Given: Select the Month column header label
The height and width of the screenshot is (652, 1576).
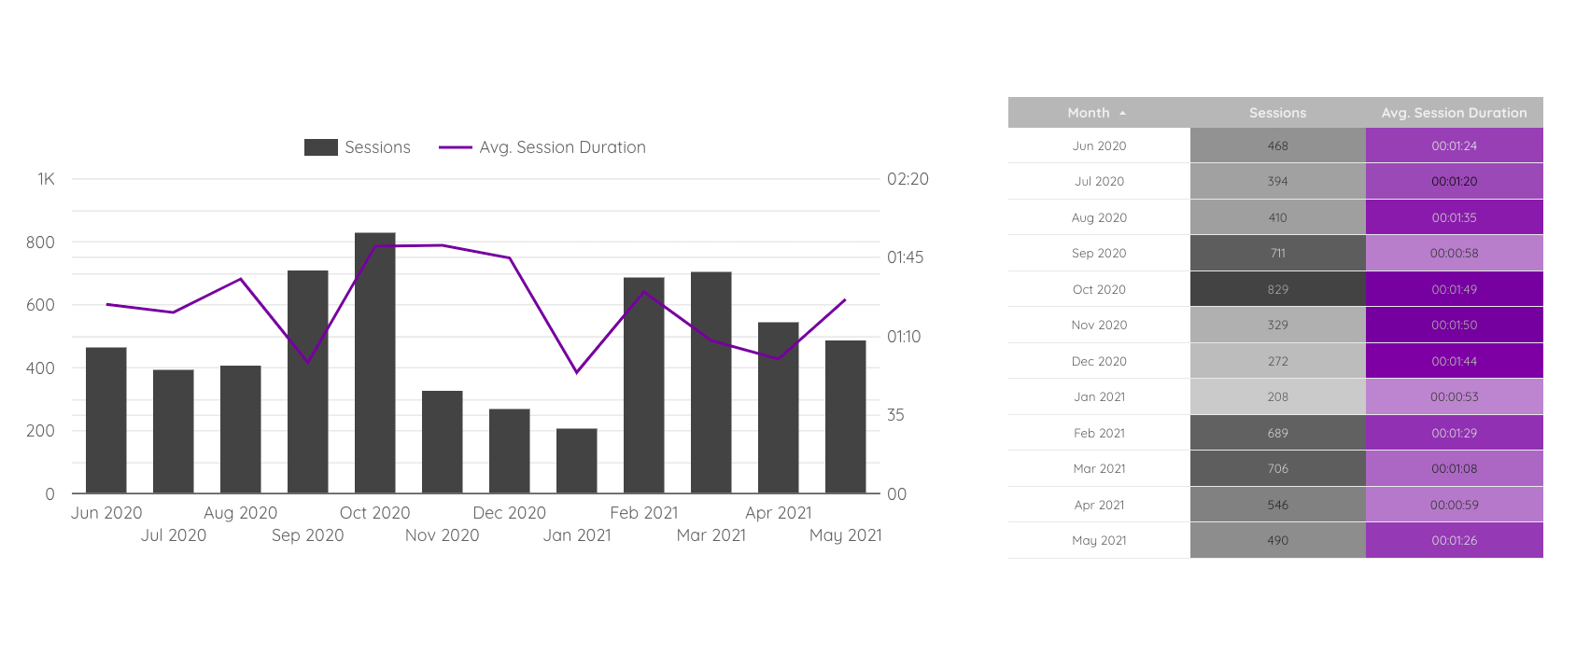Looking at the screenshot, I should click(x=1089, y=113).
